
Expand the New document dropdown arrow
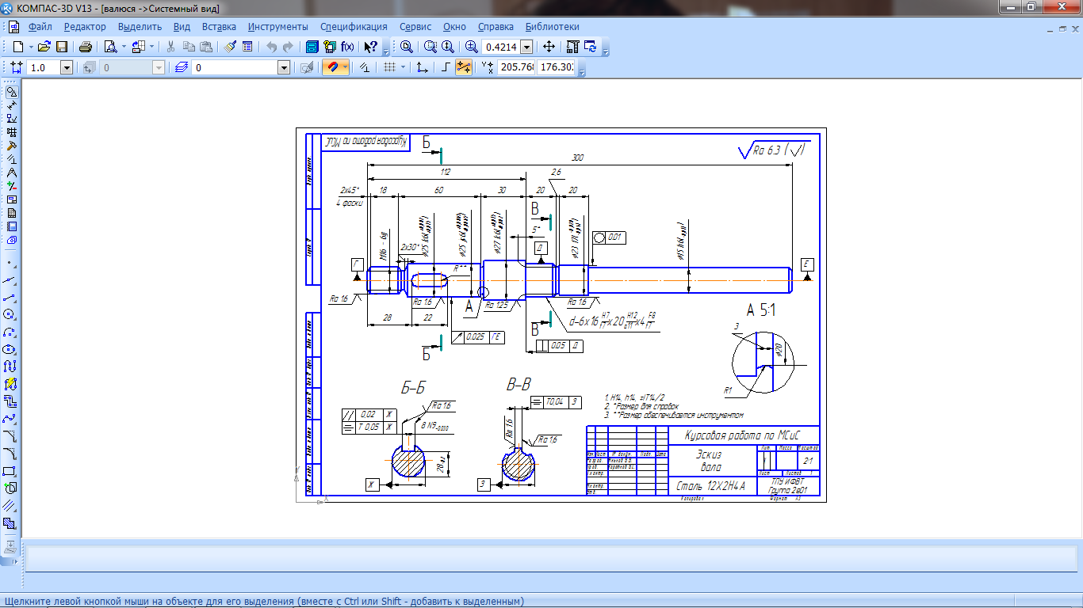pyautogui.click(x=31, y=47)
